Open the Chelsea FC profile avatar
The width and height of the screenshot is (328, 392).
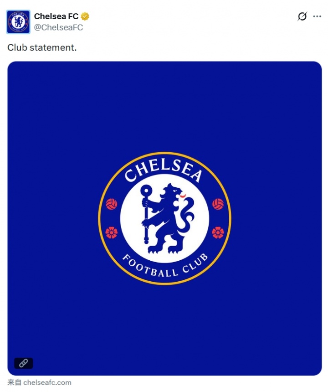coord(18,22)
